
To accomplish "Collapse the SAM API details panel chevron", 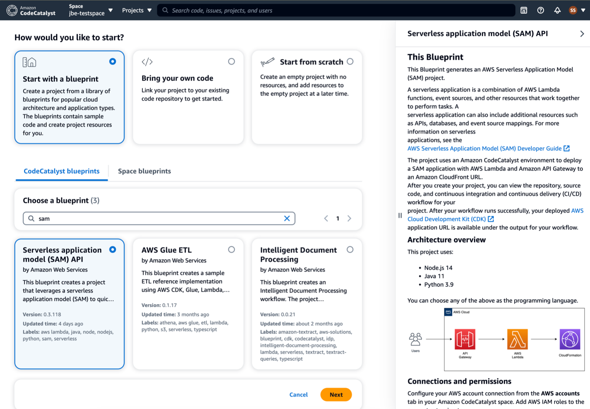I will tap(582, 34).
